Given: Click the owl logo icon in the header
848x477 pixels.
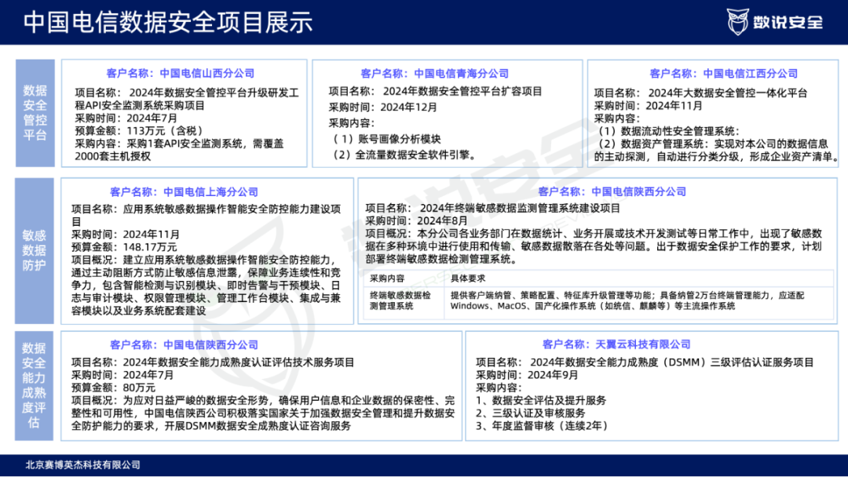Looking at the screenshot, I should tap(737, 22).
